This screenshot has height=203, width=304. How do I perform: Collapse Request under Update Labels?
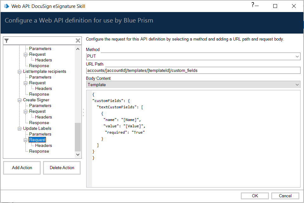26,140
